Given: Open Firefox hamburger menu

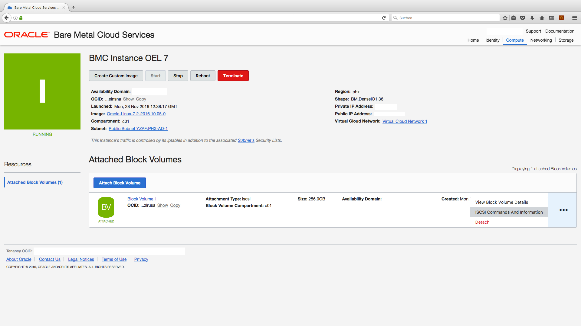Looking at the screenshot, I should (x=575, y=18).
